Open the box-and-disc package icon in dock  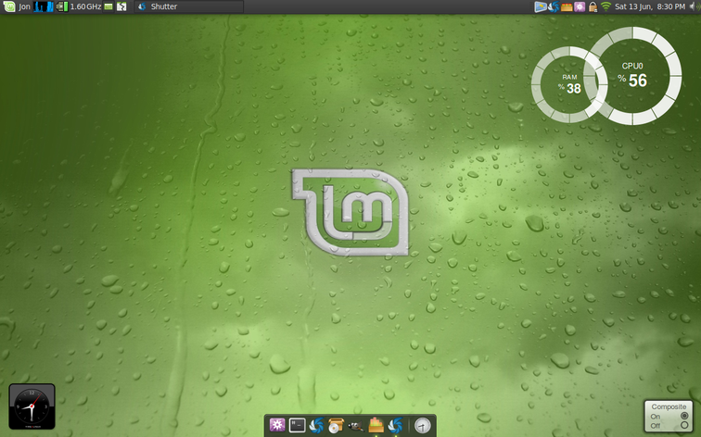pyautogui.click(x=336, y=425)
